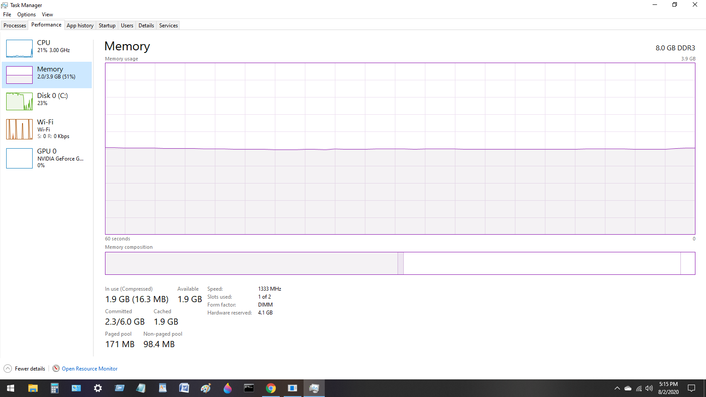Open WordPad from the taskbar

tap(162, 388)
